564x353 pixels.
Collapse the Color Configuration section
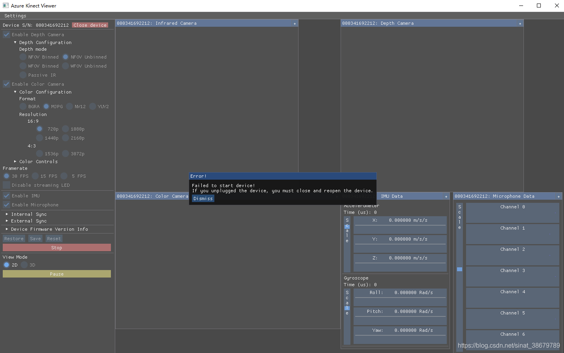tap(15, 92)
